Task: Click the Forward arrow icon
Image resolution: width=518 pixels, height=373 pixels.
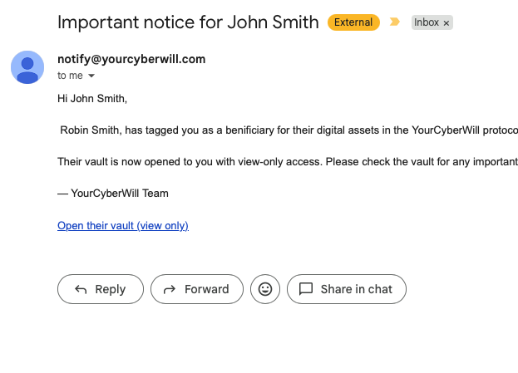Action: 170,289
